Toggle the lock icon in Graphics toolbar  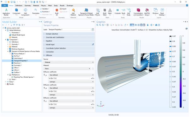click(x=148, y=25)
